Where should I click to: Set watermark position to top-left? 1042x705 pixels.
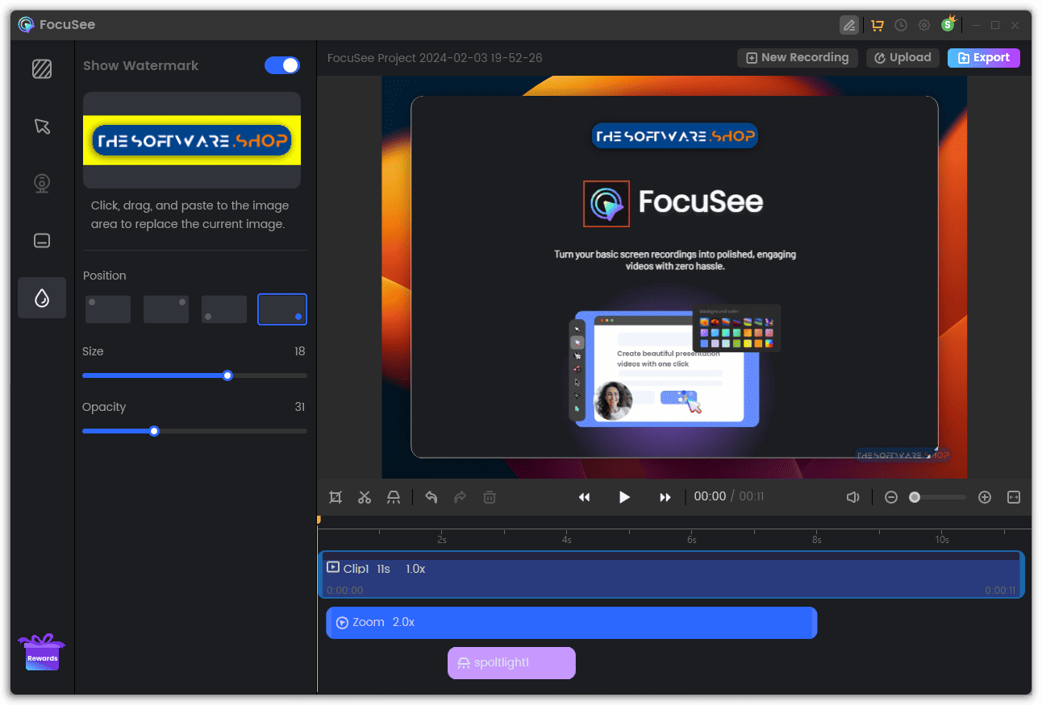[x=108, y=309]
